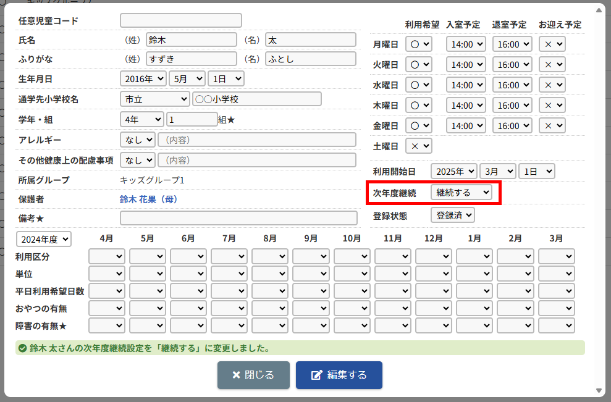Click the dialog scrollbar down arrow

(597, 390)
